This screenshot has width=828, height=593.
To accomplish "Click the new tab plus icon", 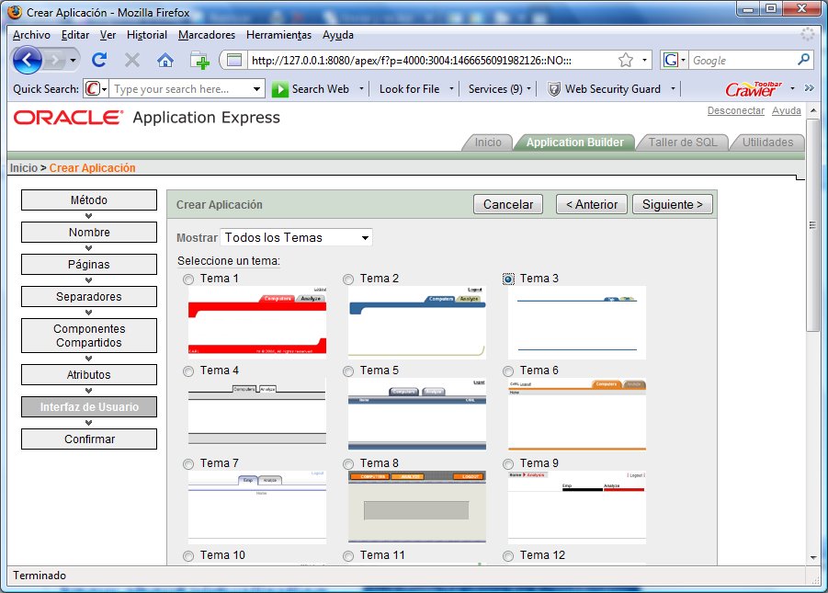I will [x=199, y=61].
